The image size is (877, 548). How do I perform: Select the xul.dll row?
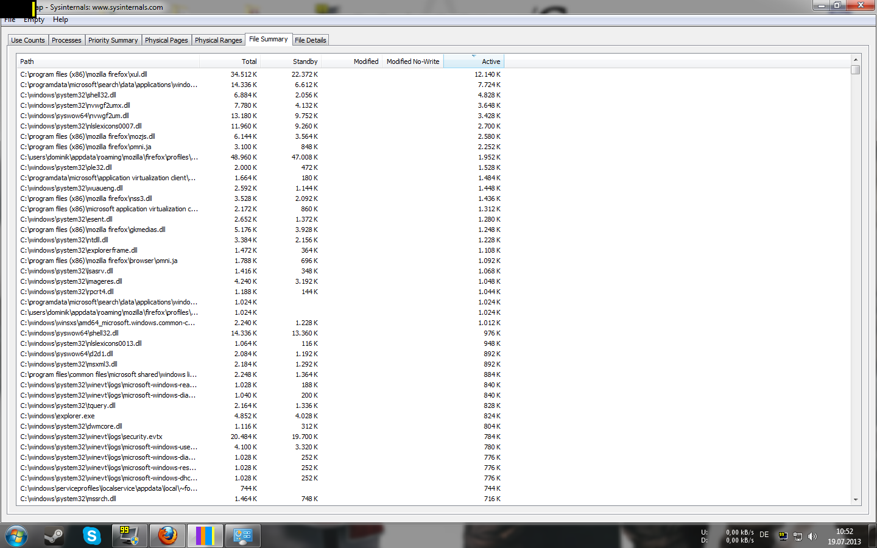tap(261, 74)
